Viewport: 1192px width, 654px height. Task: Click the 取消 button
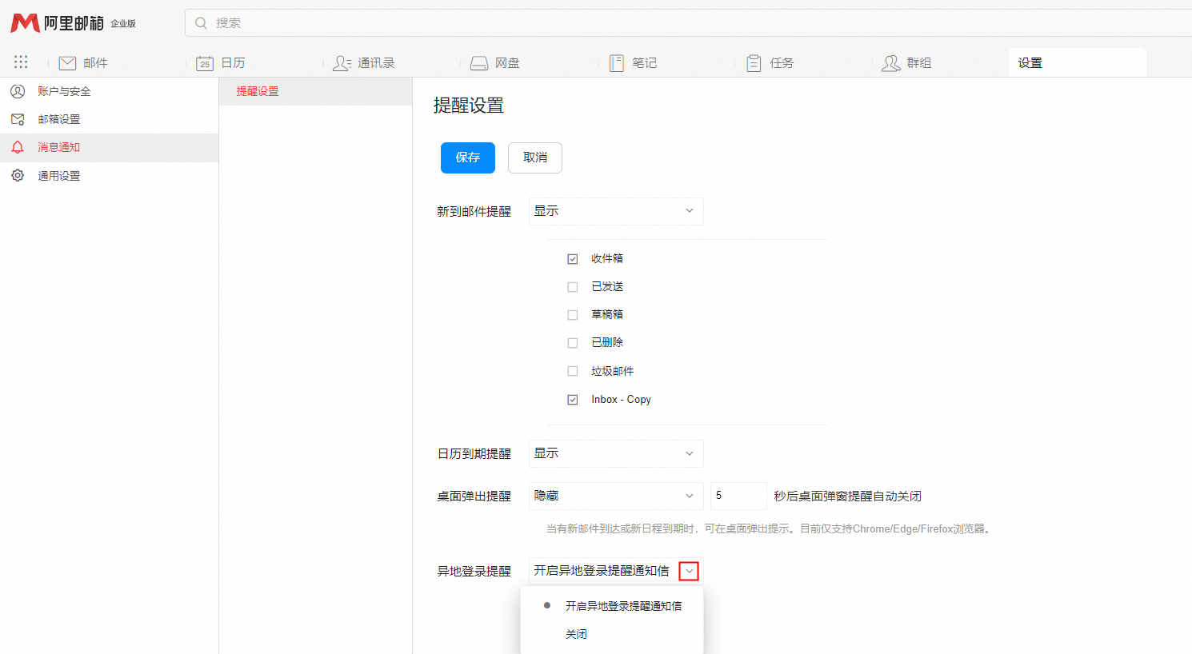point(535,158)
